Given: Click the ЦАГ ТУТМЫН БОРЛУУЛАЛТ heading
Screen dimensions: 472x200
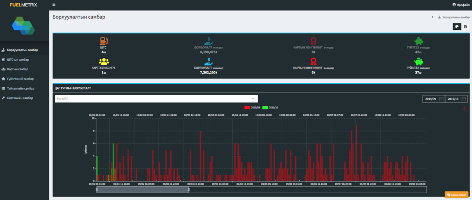Looking at the screenshot, I should tap(73, 88).
